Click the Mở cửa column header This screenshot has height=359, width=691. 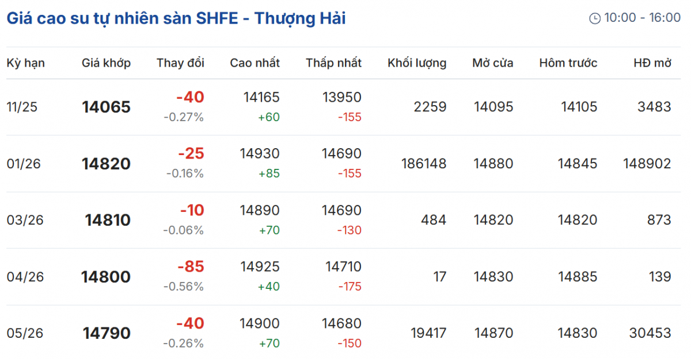[x=492, y=63]
